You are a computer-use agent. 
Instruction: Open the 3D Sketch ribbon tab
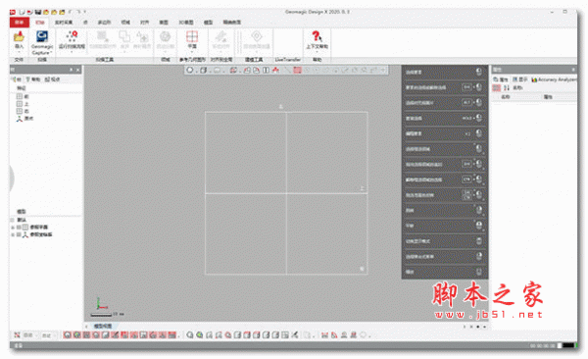185,23
